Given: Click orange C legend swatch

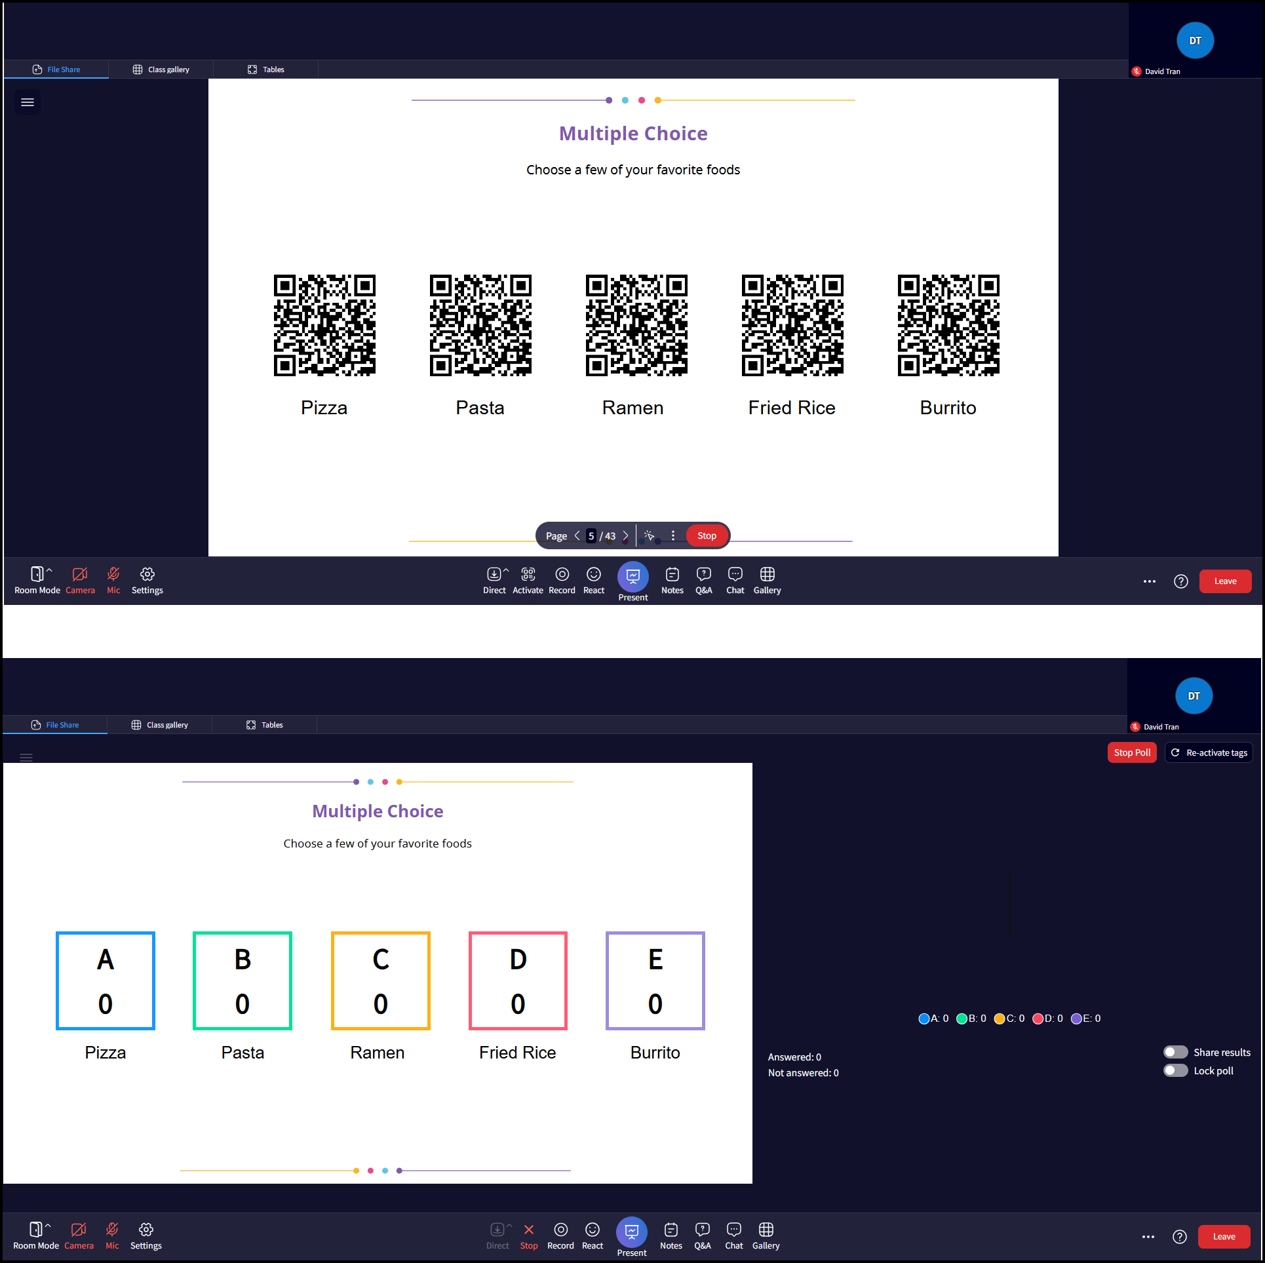Looking at the screenshot, I should 1000,1019.
